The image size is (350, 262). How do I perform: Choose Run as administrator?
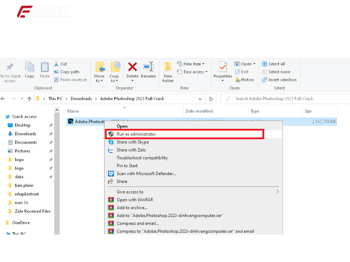coord(136,134)
